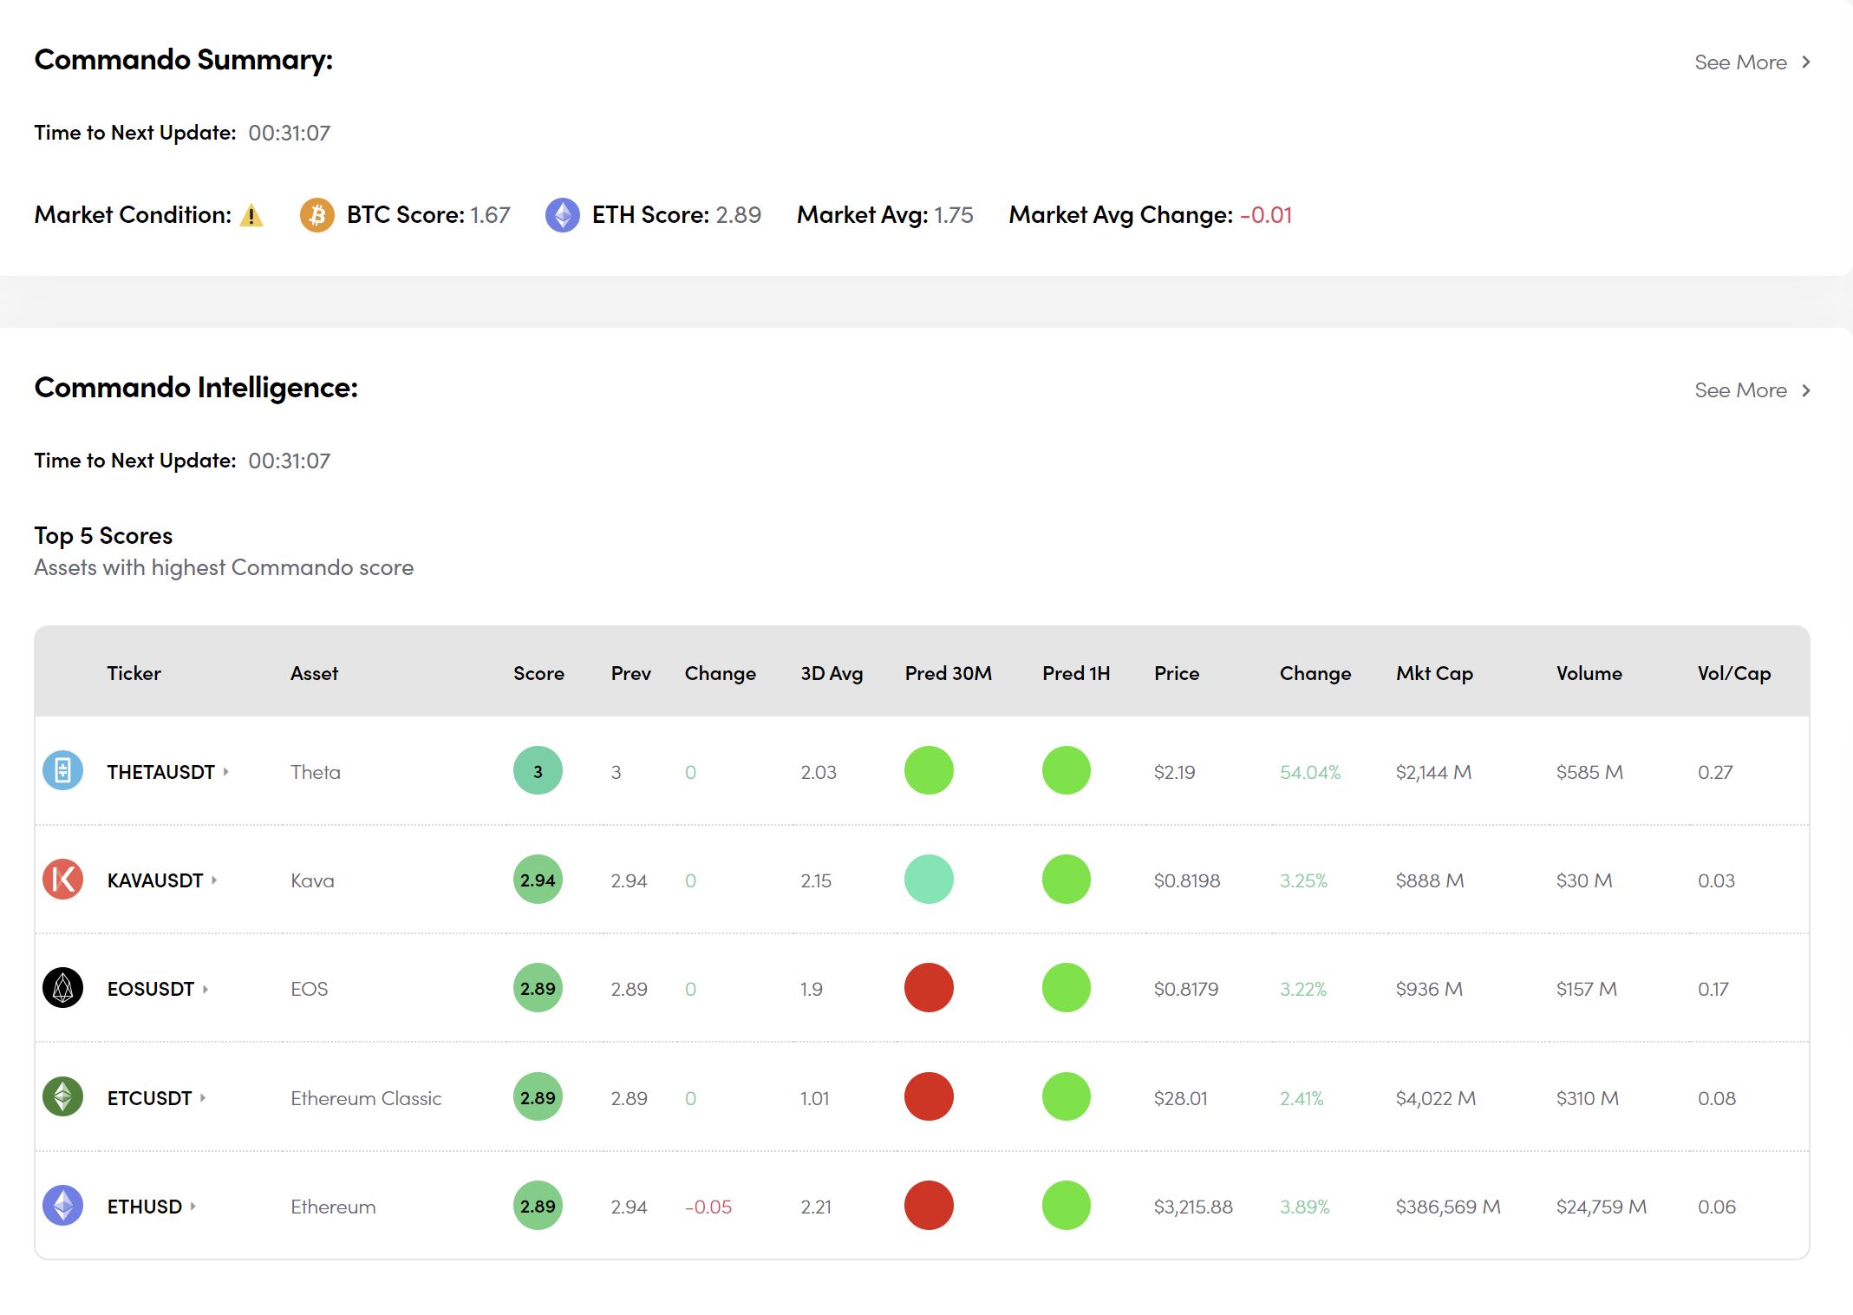
Task: Click the Market Condition warning icon
Action: point(251,215)
